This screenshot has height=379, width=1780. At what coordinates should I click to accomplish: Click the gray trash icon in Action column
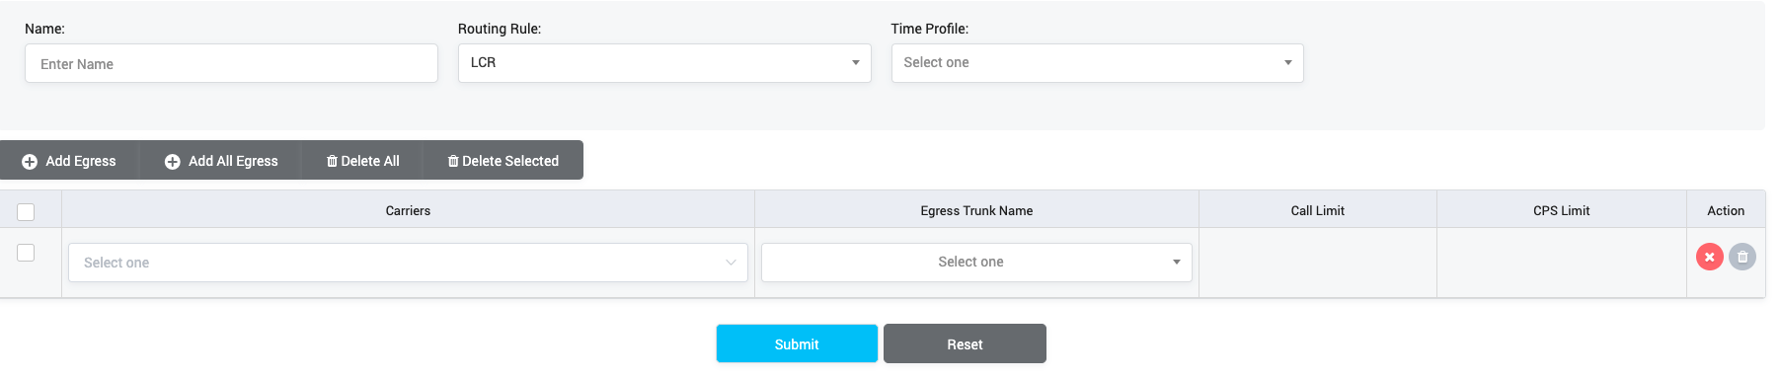[1742, 257]
